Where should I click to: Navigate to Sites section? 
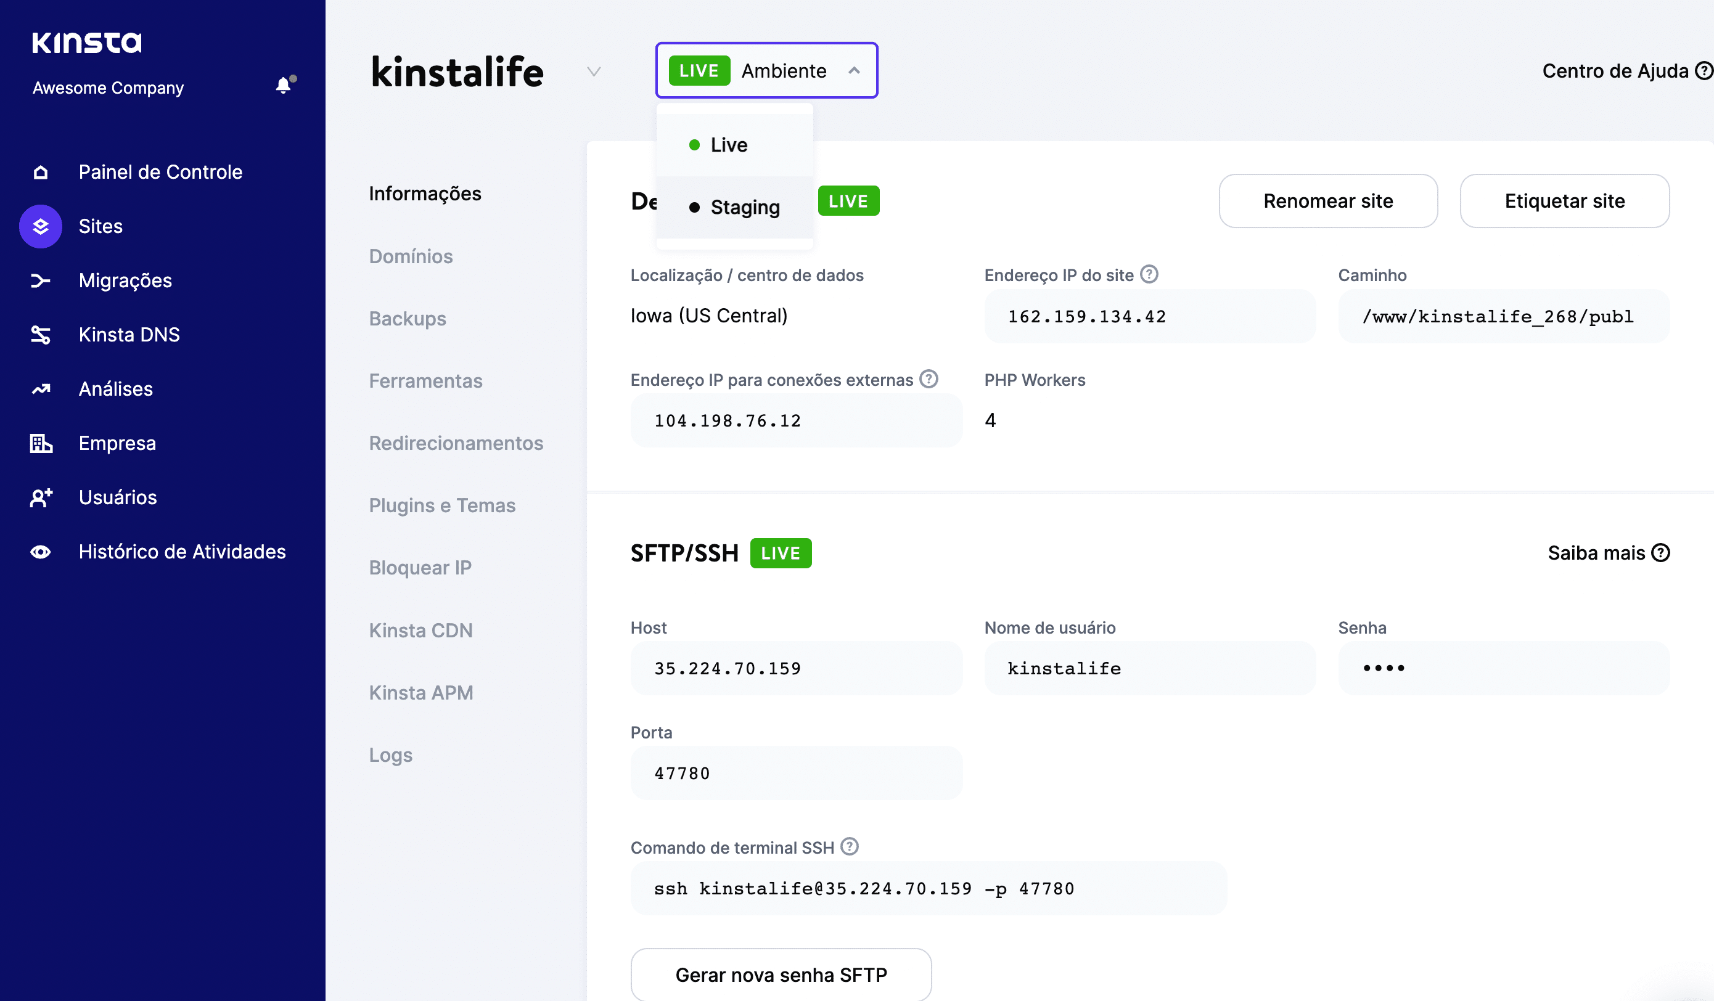point(99,225)
